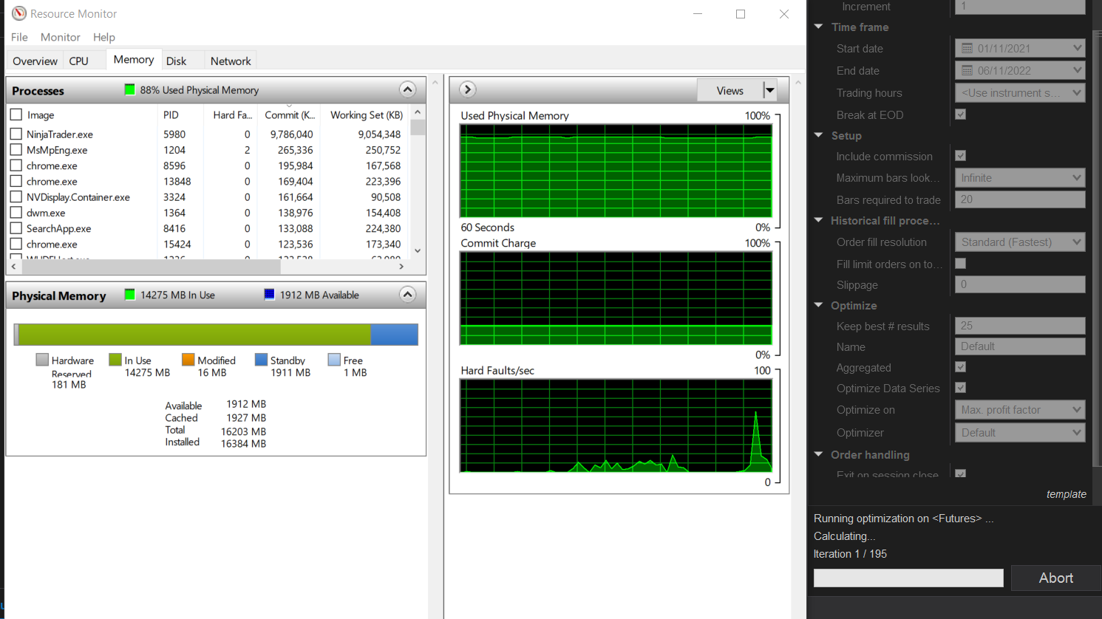Click the optimization progress bar
Screen dimensions: 1102x619
[908, 578]
